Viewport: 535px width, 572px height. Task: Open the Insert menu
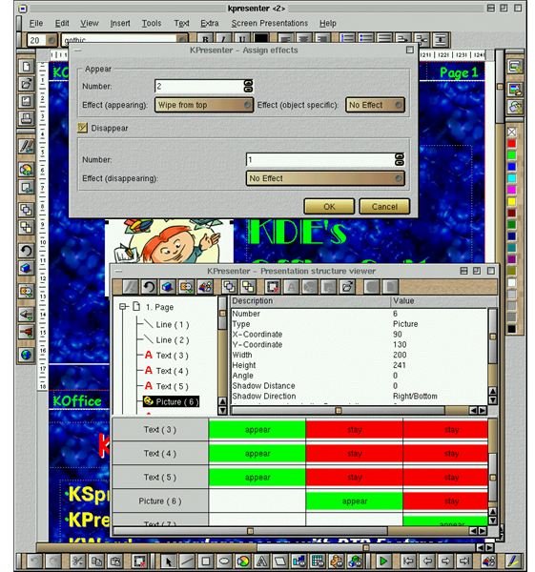(120, 23)
